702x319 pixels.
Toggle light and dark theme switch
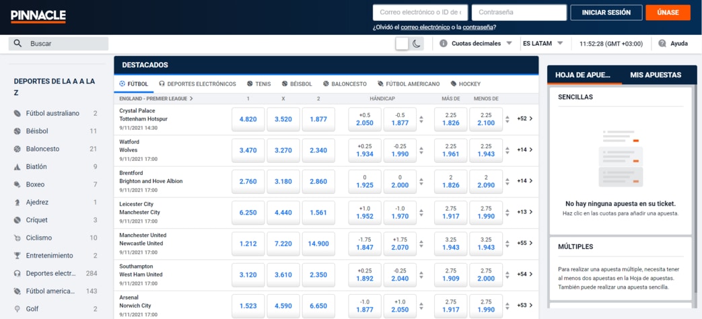[x=409, y=44]
